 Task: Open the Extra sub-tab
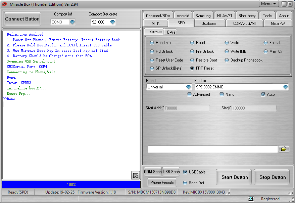(171, 32)
